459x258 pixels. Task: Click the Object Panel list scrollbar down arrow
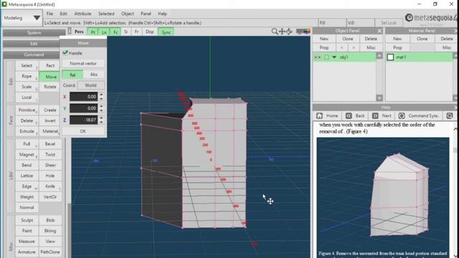379,98
